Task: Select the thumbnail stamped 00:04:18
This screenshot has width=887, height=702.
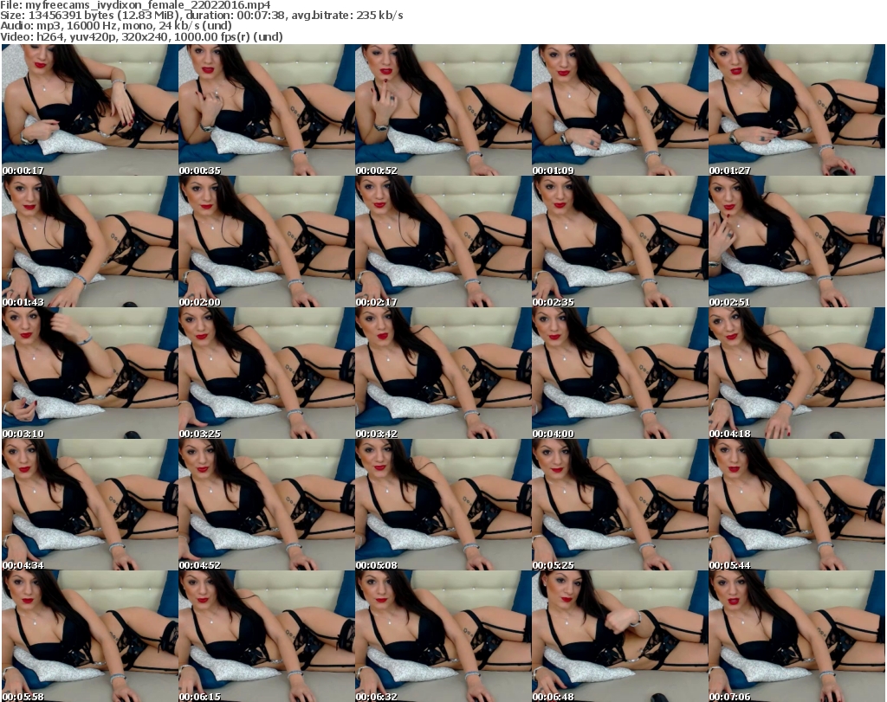Action: pos(797,373)
